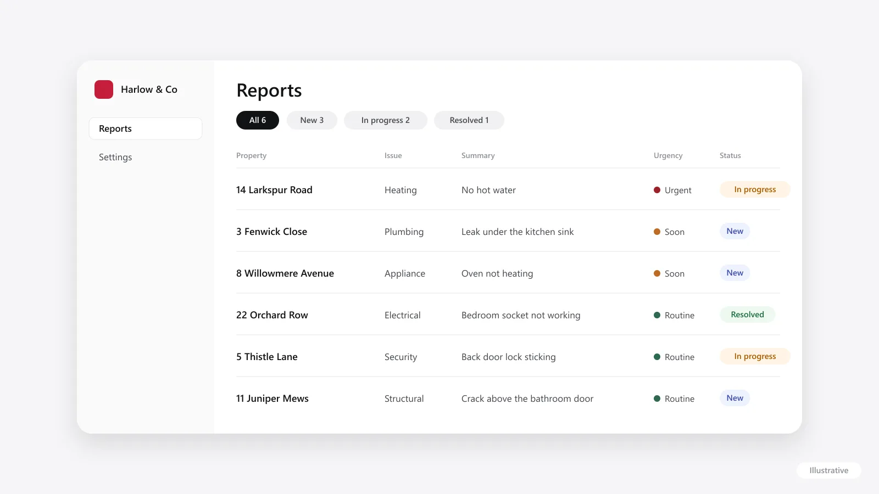Click 'Crack above the bathroom door' summary
Image resolution: width=879 pixels, height=494 pixels.
point(527,398)
